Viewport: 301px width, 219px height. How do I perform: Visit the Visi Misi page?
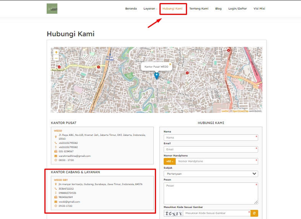click(x=259, y=8)
